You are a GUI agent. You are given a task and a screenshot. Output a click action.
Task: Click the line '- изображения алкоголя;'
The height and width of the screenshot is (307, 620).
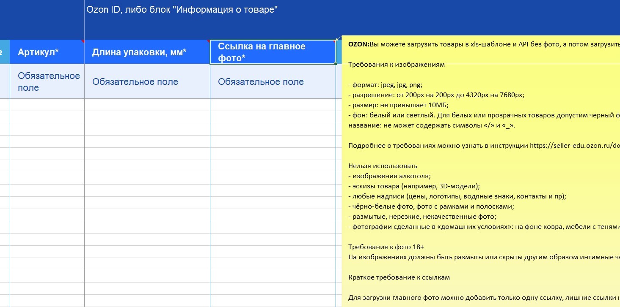coord(389,176)
